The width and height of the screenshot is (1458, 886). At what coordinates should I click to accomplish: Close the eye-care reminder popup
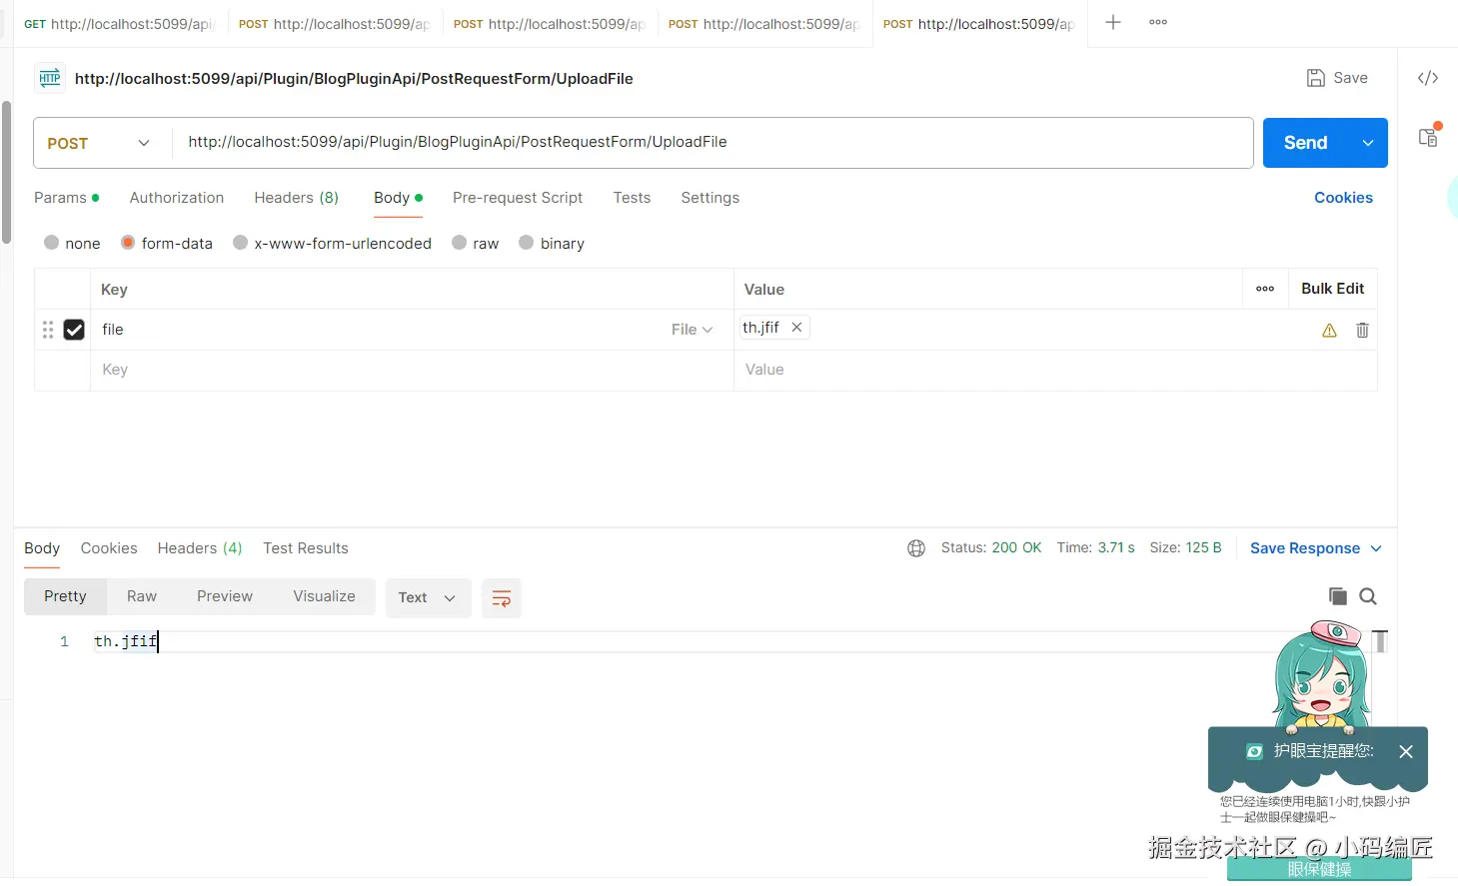1406,752
